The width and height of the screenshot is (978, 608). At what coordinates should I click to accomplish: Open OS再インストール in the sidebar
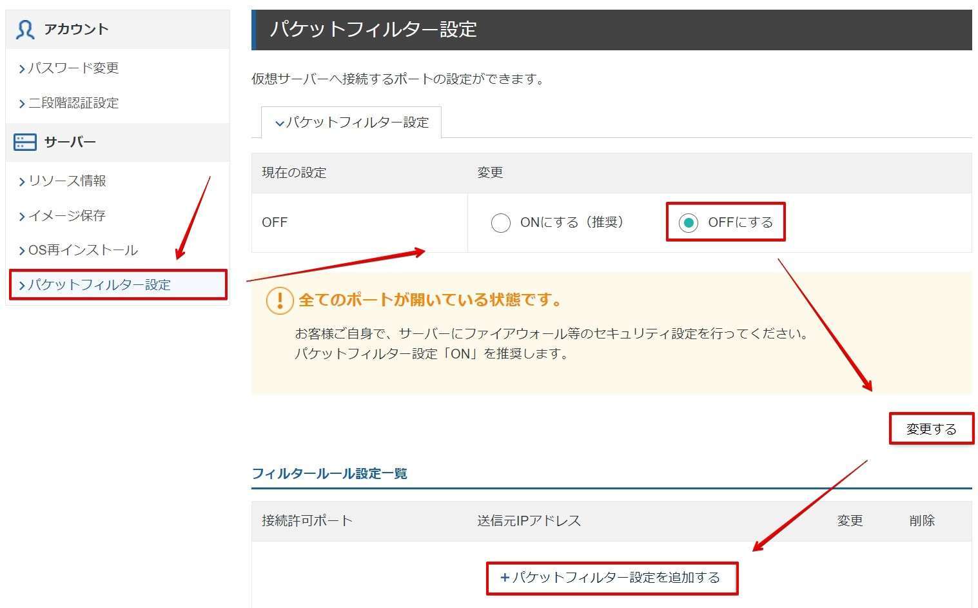tap(83, 250)
